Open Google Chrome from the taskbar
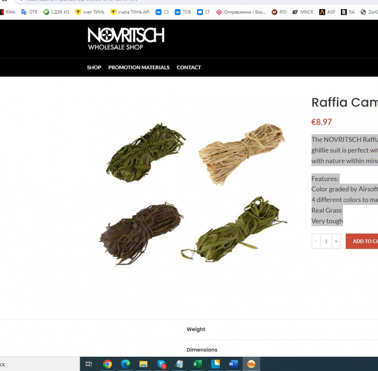This screenshot has height=371, width=378. pyautogui.click(x=108, y=364)
